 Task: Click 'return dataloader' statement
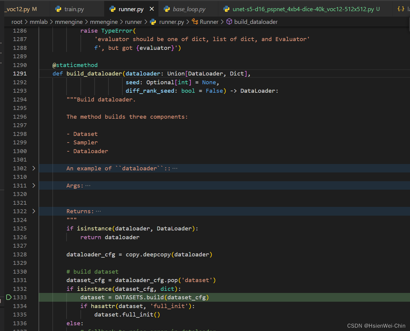click(x=110, y=237)
